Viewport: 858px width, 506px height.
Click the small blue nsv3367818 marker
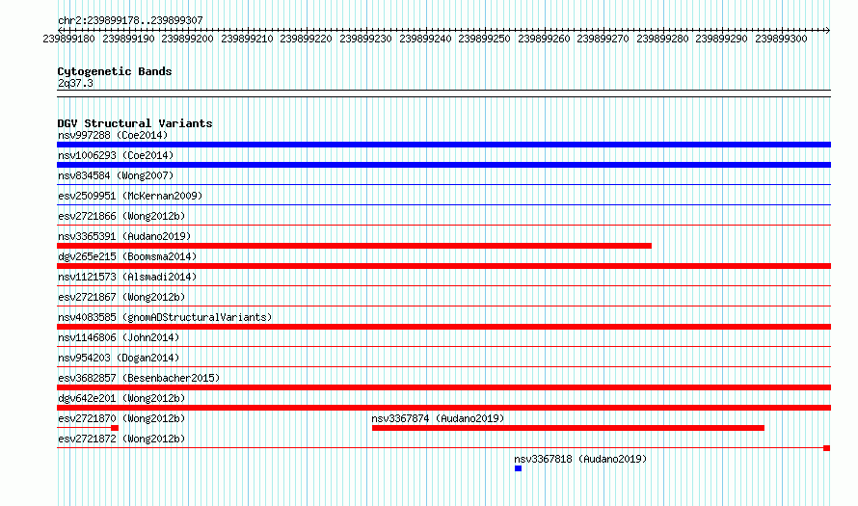tap(519, 468)
